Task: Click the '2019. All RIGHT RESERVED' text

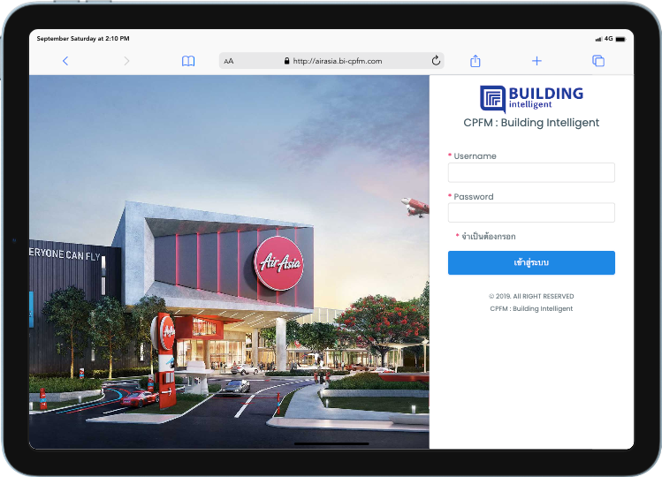Action: [x=535, y=296]
